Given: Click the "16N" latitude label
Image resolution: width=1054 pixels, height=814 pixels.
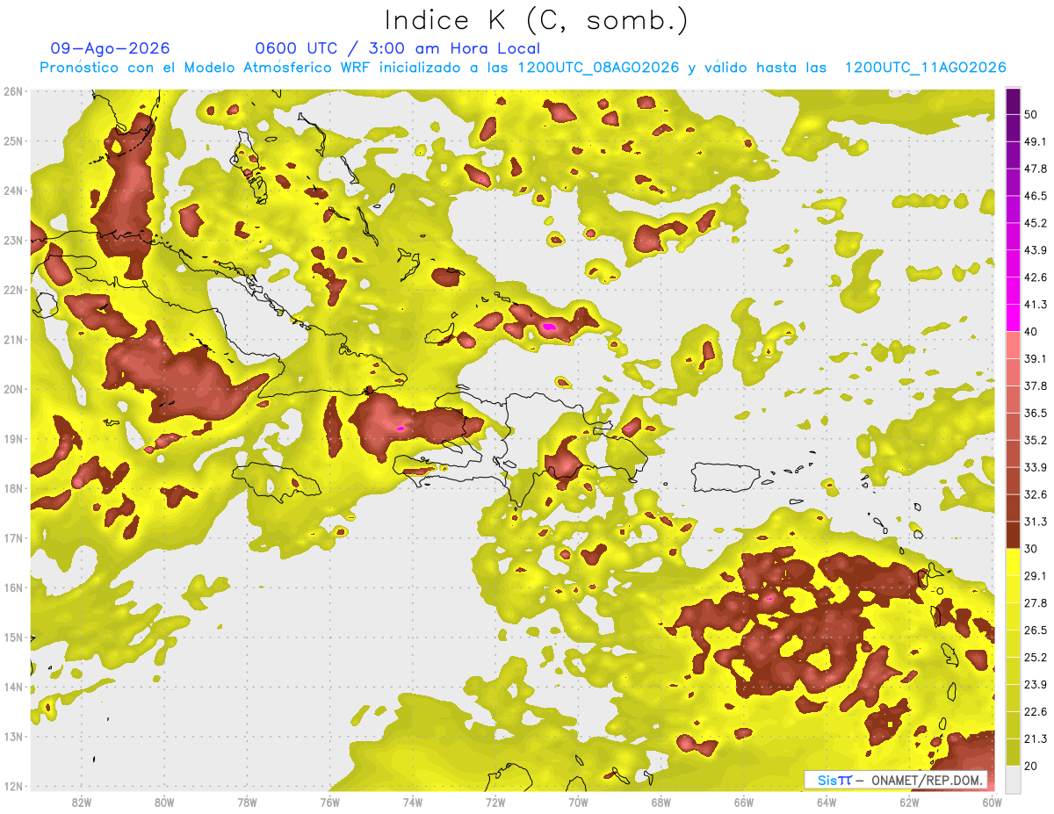Looking at the screenshot, I should tap(13, 587).
